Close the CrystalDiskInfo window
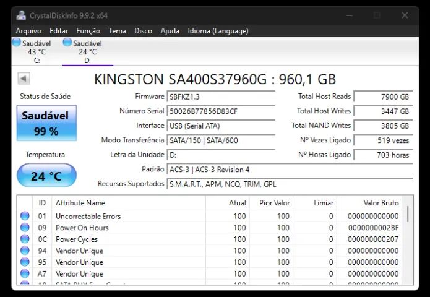 pyautogui.click(x=405, y=15)
